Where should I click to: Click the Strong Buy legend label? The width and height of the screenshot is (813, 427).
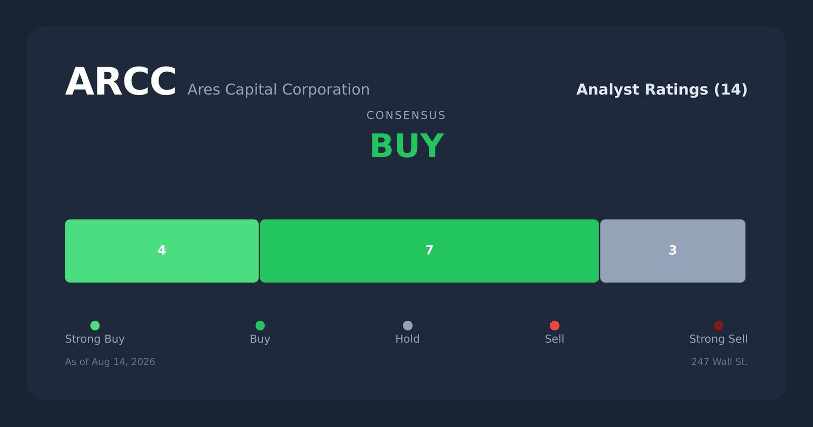coord(95,339)
